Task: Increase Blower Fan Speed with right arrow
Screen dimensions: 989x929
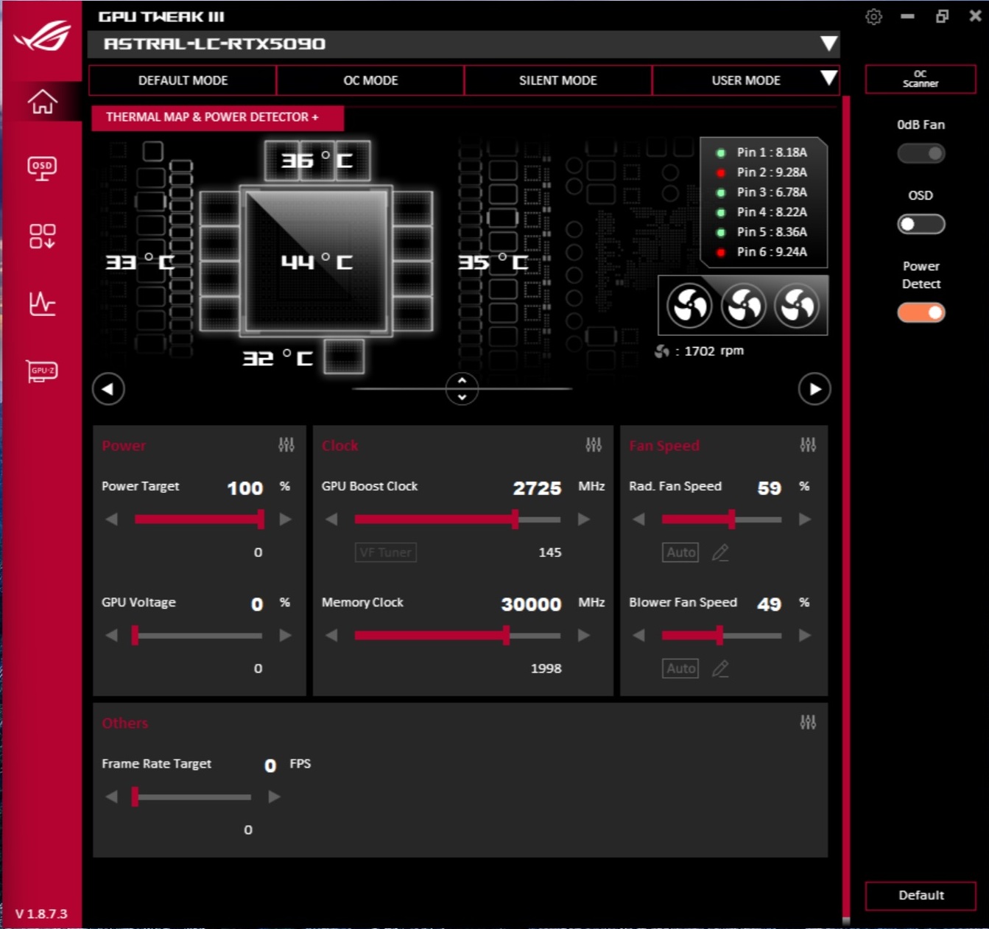Action: (805, 635)
